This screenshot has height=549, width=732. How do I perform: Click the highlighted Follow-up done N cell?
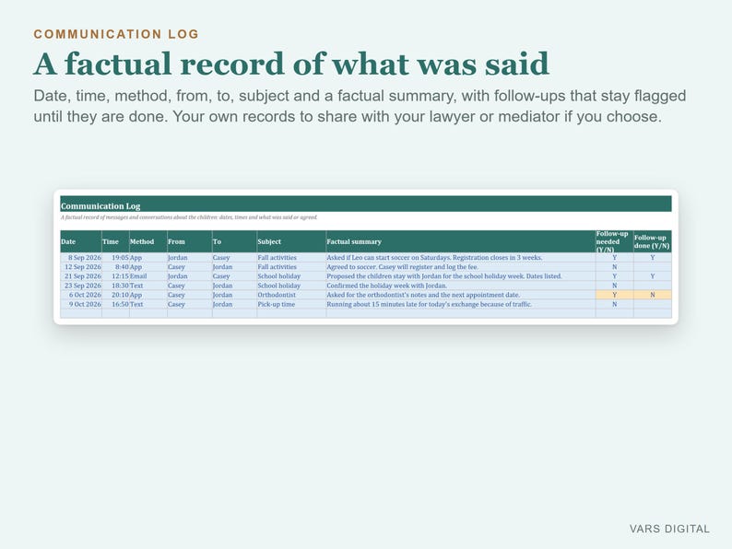tap(652, 295)
